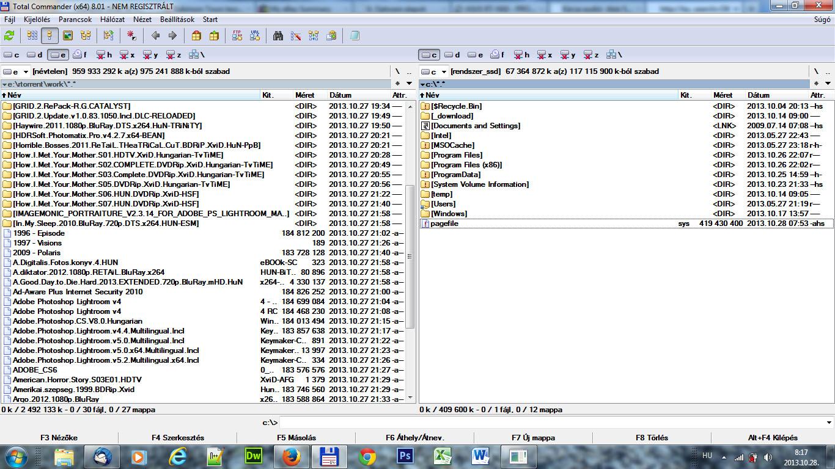Click the Unpack files icon

[213, 36]
